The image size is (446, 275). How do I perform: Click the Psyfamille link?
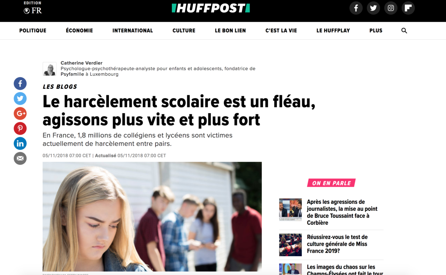[72, 74]
